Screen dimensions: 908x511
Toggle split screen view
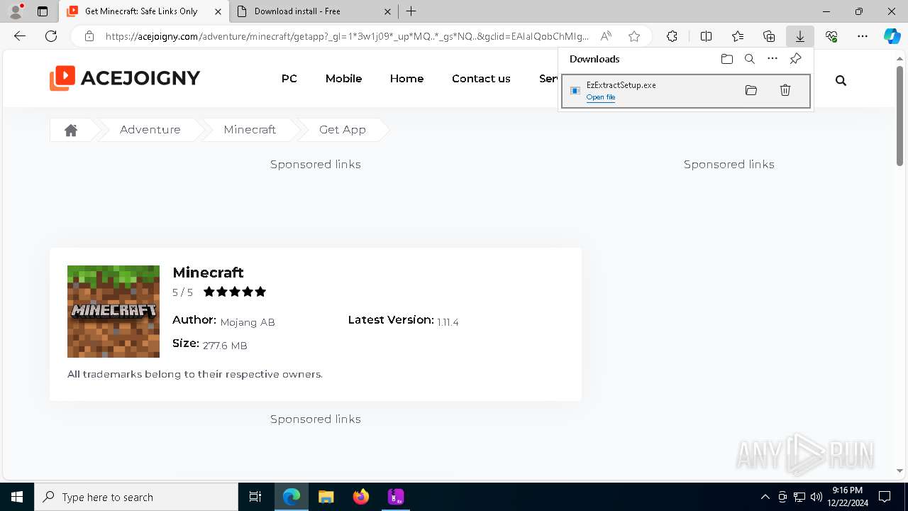(706, 36)
